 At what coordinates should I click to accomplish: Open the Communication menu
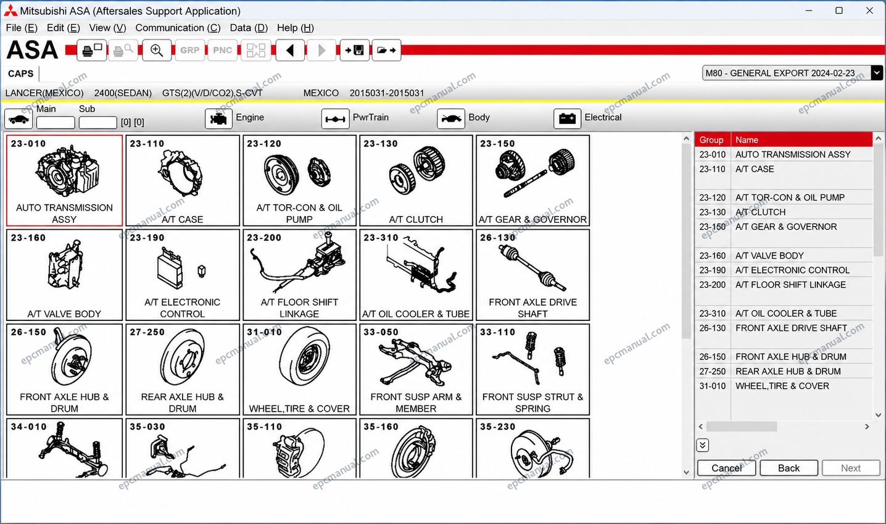178,28
